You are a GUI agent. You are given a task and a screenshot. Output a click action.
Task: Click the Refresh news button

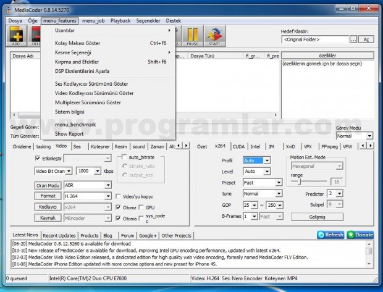330,235
